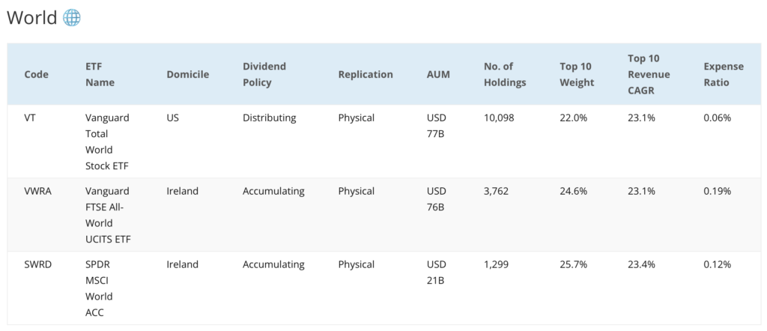Click the Domicile column header
This screenshot has width=767, height=331.
188,74
